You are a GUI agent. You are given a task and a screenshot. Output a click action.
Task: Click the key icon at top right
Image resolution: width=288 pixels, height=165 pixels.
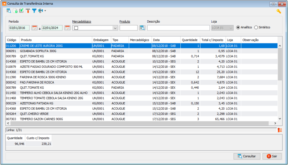coord(279,11)
